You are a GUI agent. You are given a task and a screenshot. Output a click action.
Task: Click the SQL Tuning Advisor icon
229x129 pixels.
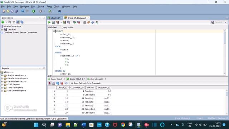click(68, 22)
